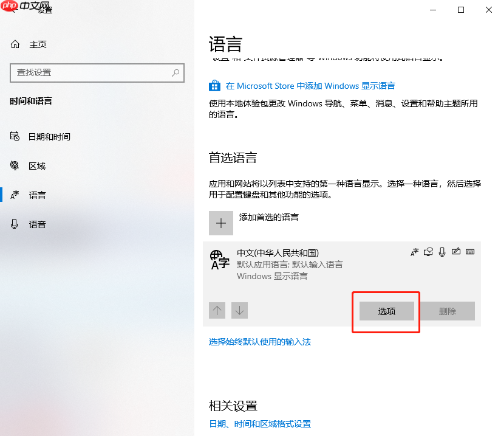498x436 pixels.
Task: Click inside the 查找设置 search box
Action: pos(97,73)
